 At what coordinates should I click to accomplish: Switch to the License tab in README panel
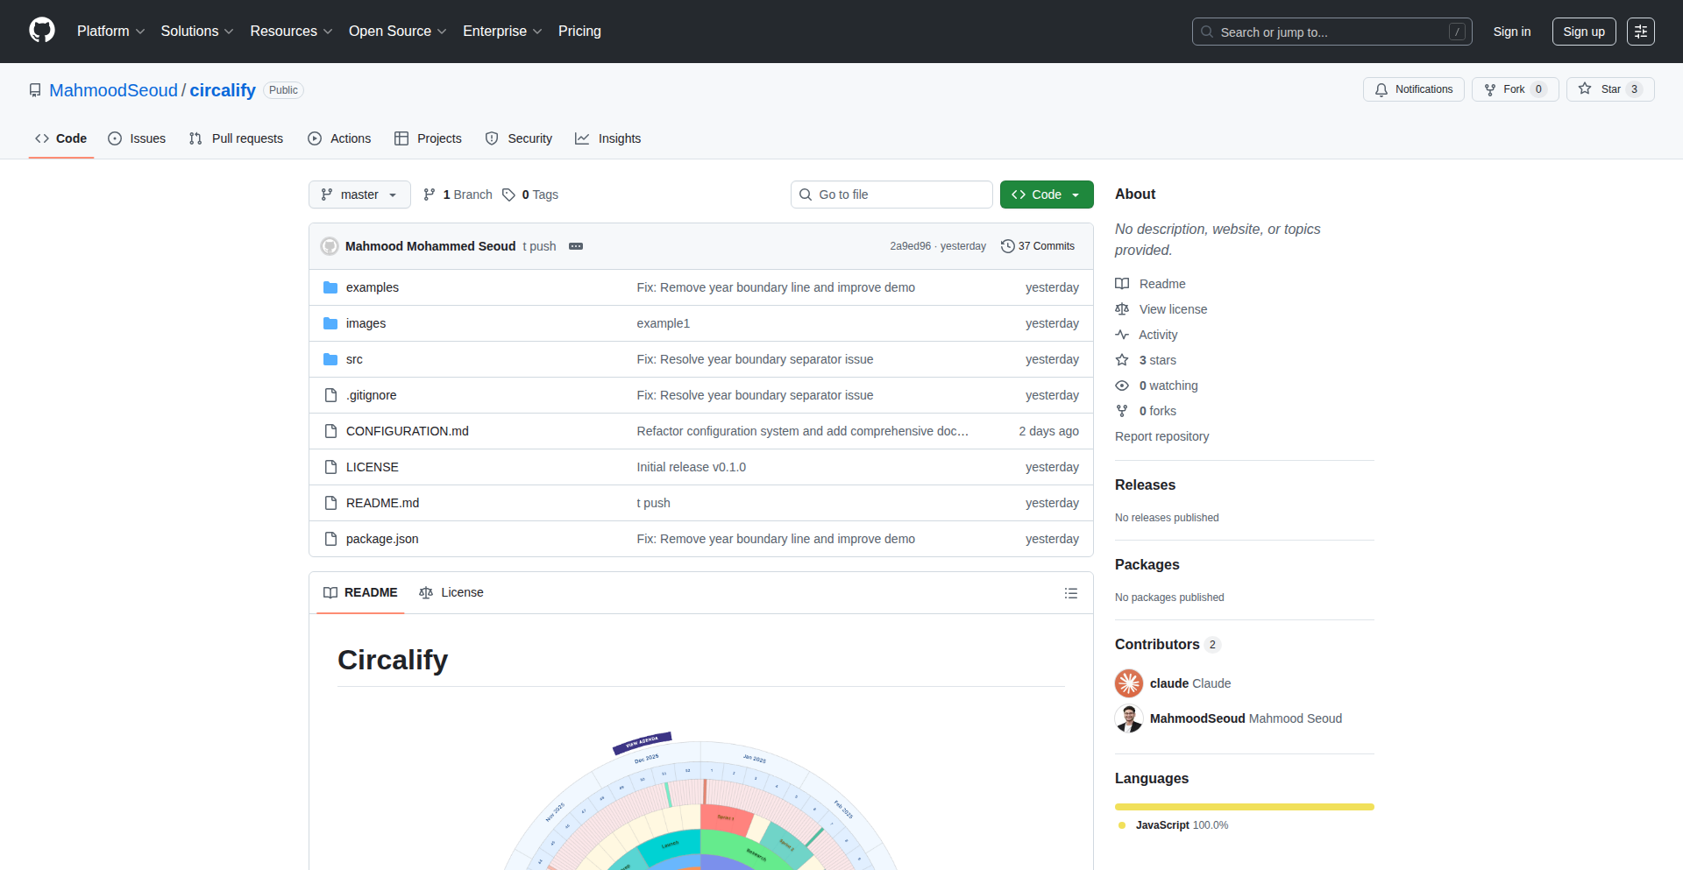coord(451,593)
